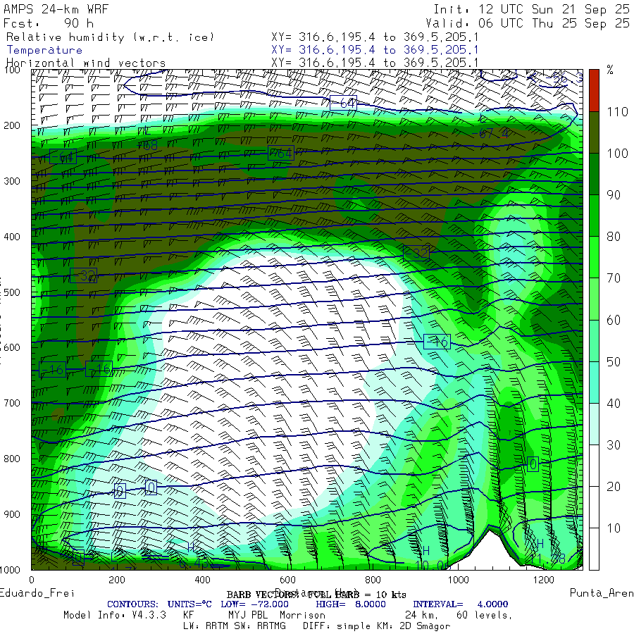
Task: Click the "Punta_Aren" station label
Action: pyautogui.click(x=602, y=592)
